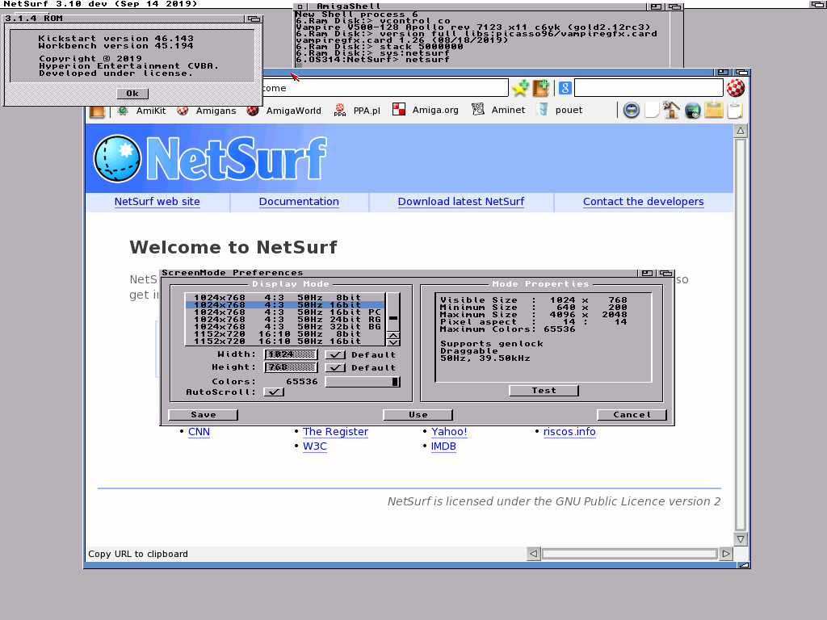This screenshot has width=827, height=620.
Task: Go to the home page via house icon
Action: pyautogui.click(x=671, y=110)
